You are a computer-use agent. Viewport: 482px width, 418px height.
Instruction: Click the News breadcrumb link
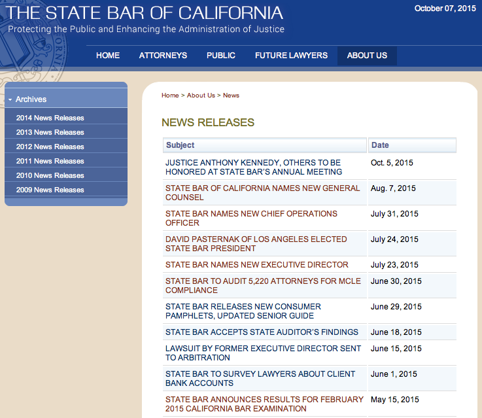231,96
